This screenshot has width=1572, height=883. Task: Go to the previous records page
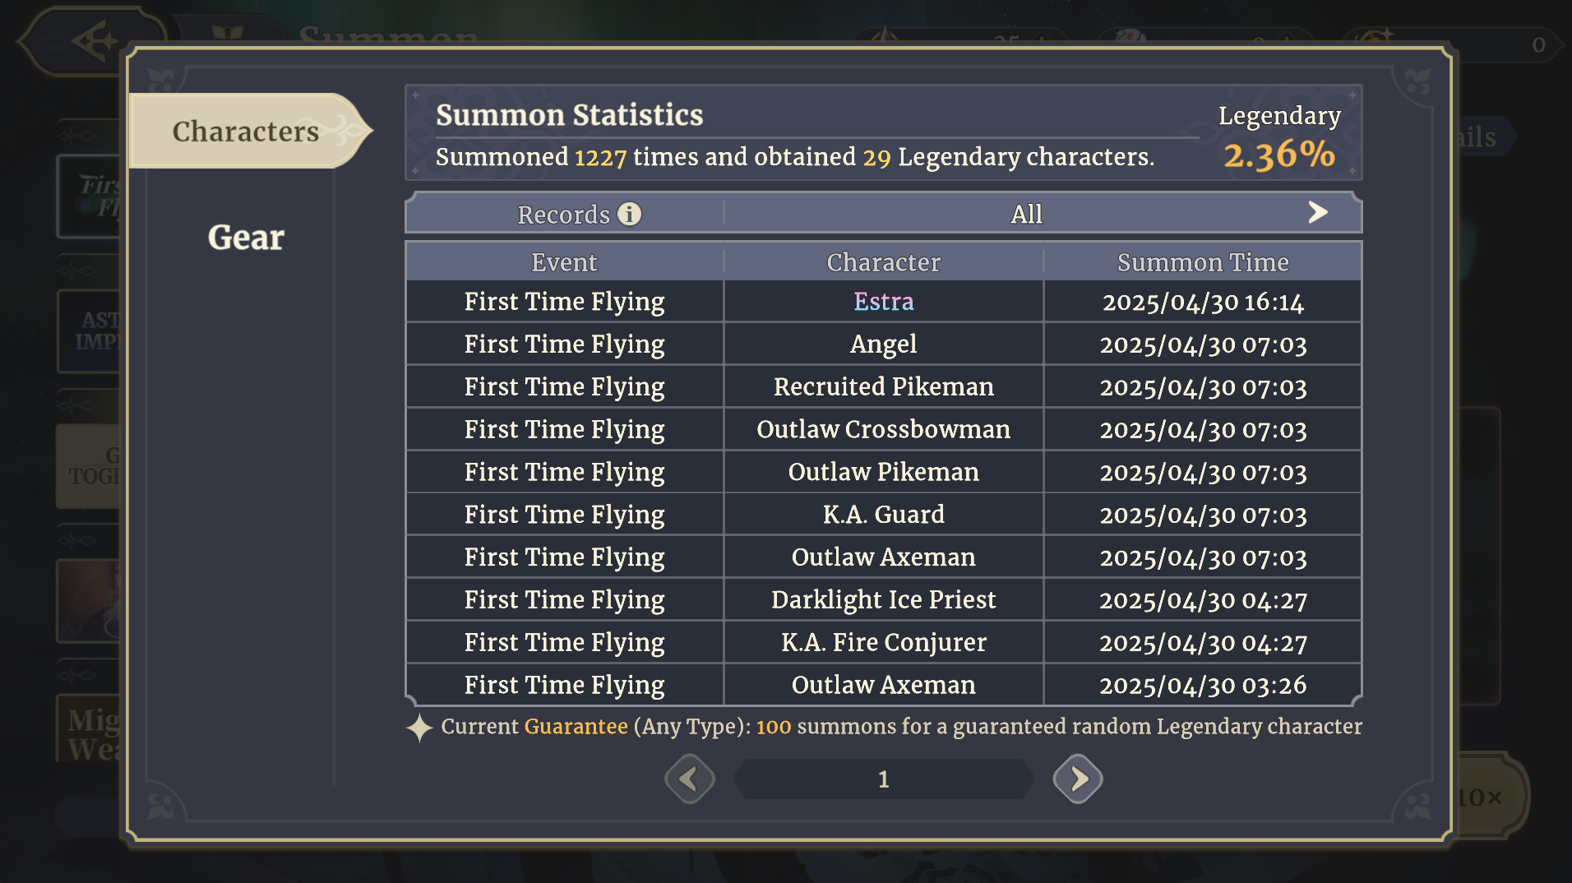pyautogui.click(x=689, y=779)
